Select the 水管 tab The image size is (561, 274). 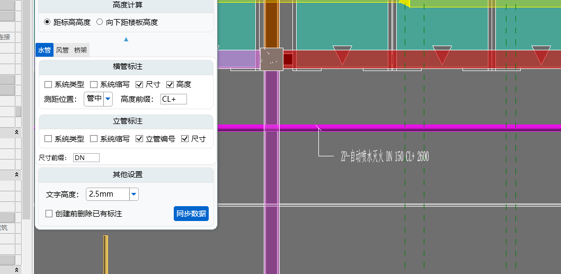[x=44, y=50]
